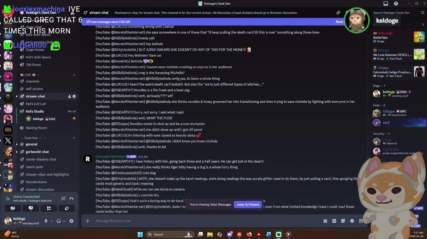The height and width of the screenshot is (239, 427).
Task: Open the activities launcher button
Action: point(49,208)
